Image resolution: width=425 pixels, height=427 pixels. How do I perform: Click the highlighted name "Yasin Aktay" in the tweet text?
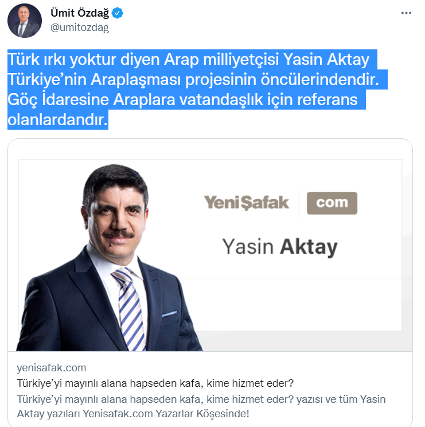[326, 59]
